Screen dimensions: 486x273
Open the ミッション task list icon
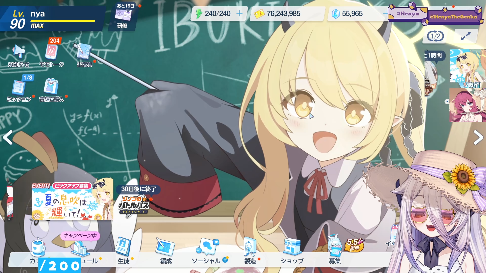point(19,90)
